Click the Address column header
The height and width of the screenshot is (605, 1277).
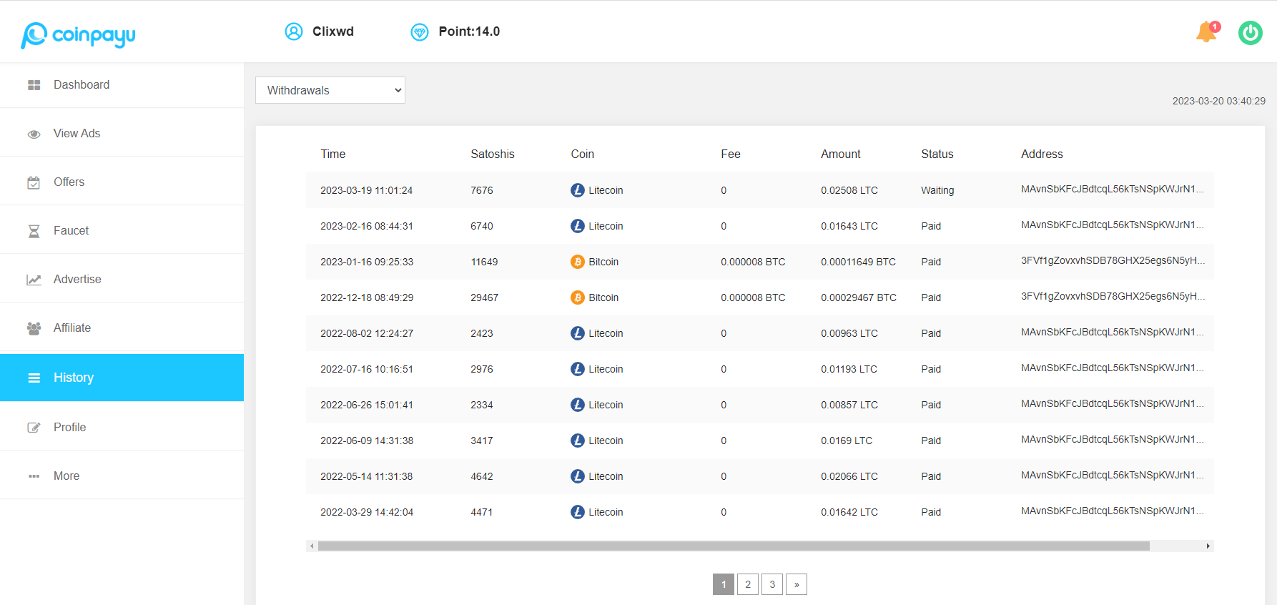tap(1042, 154)
